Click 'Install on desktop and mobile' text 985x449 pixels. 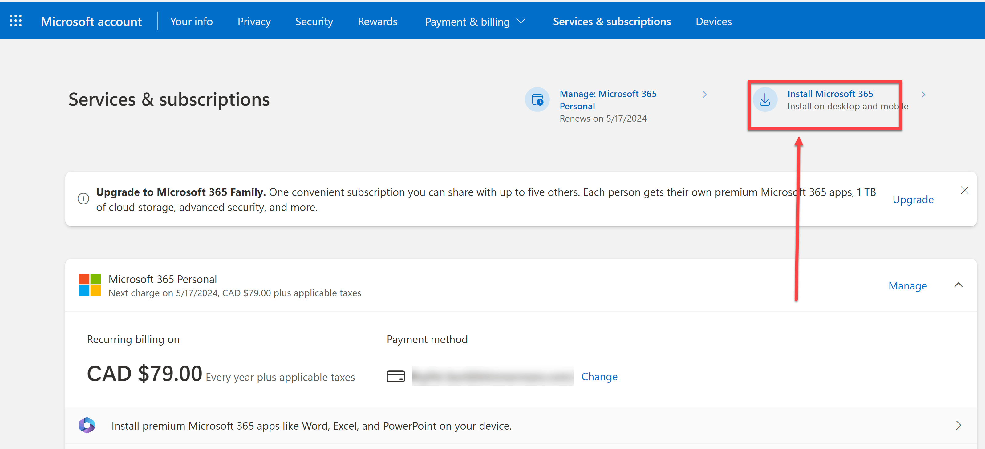pyautogui.click(x=848, y=106)
